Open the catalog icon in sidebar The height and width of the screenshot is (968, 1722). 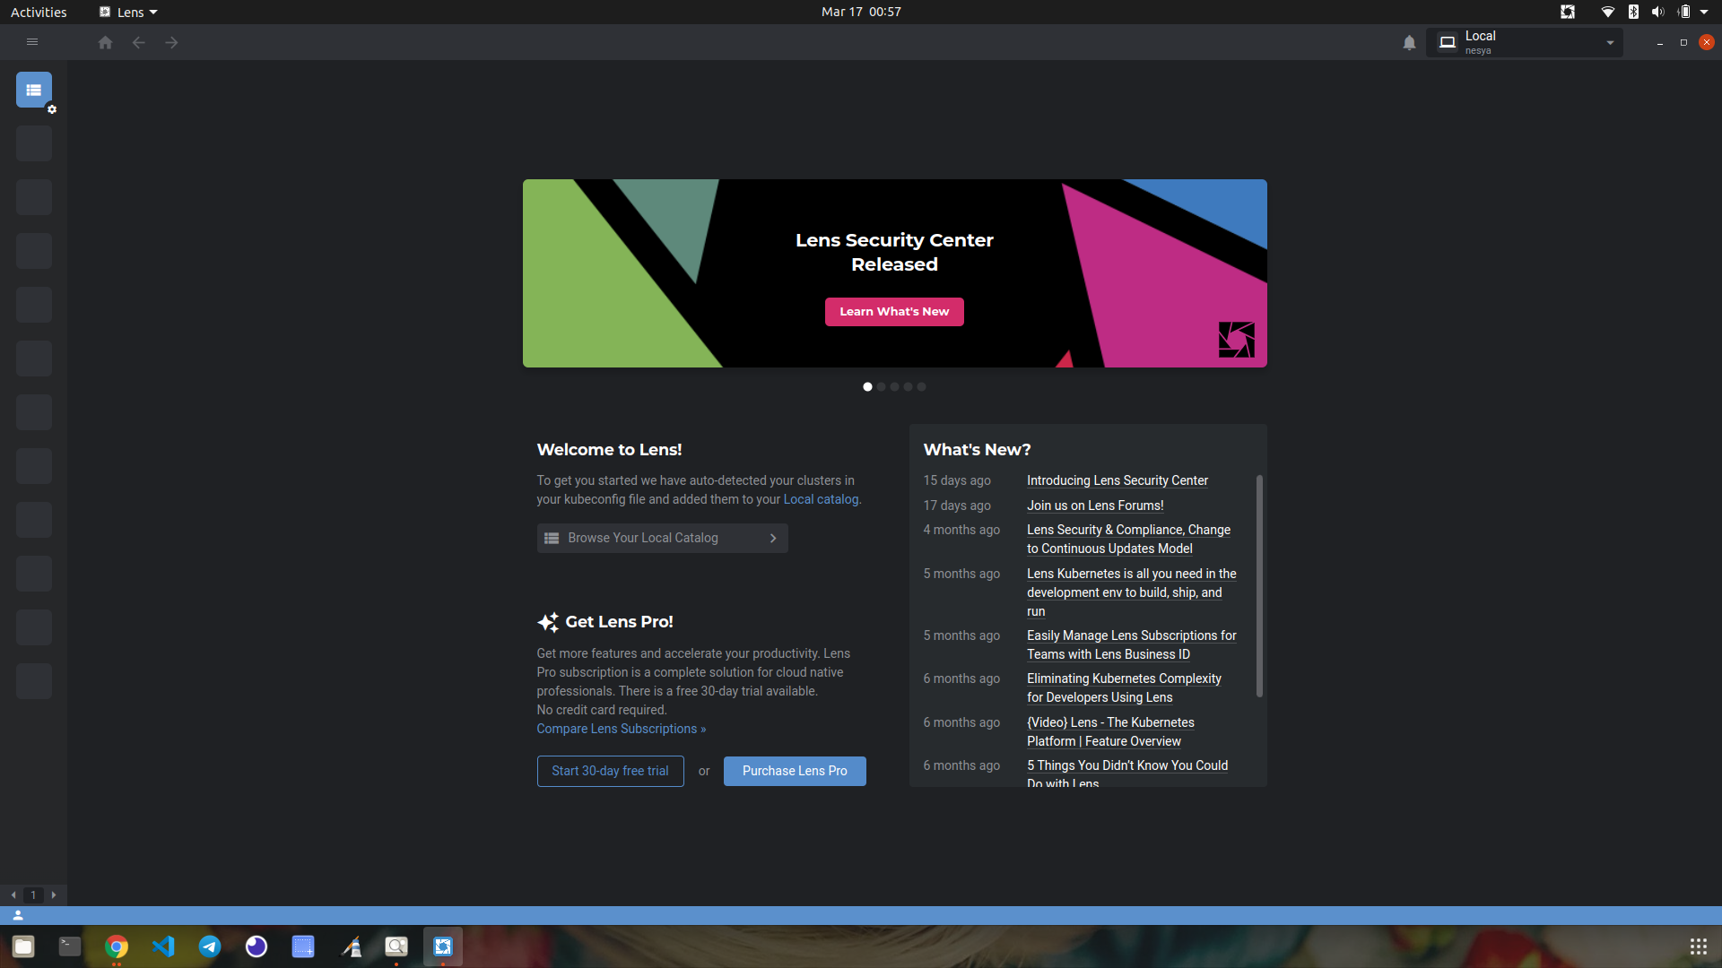(34, 90)
